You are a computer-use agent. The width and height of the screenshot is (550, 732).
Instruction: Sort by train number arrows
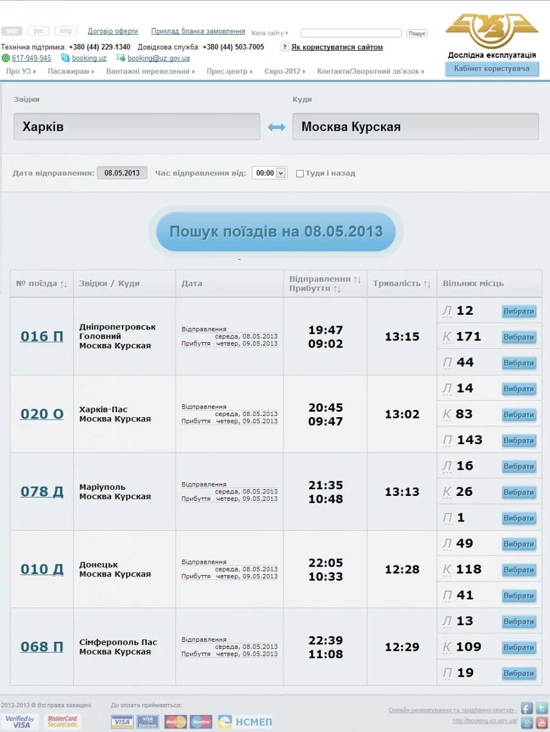[x=63, y=284]
